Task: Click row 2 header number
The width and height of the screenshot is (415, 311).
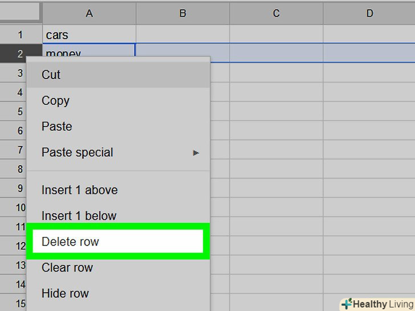Action: point(21,54)
